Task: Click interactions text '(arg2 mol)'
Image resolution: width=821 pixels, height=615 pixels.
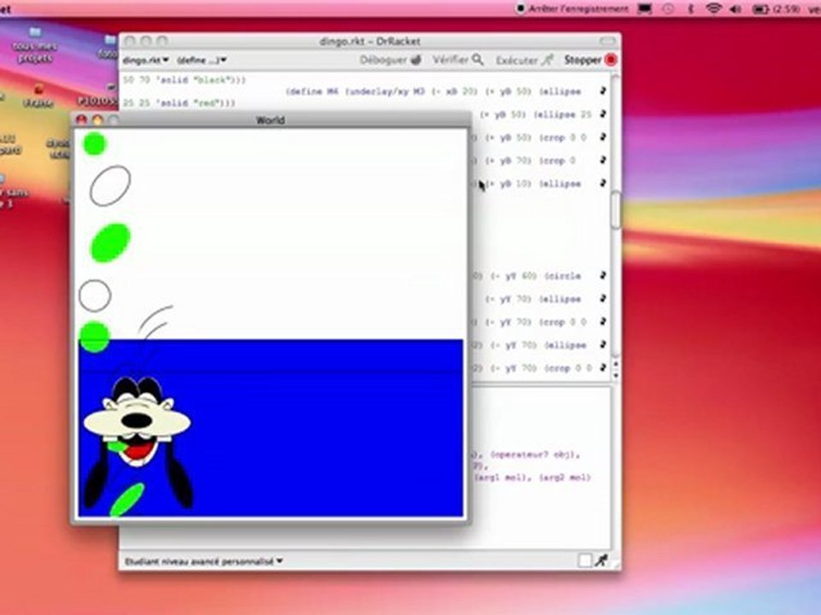Action: (565, 477)
